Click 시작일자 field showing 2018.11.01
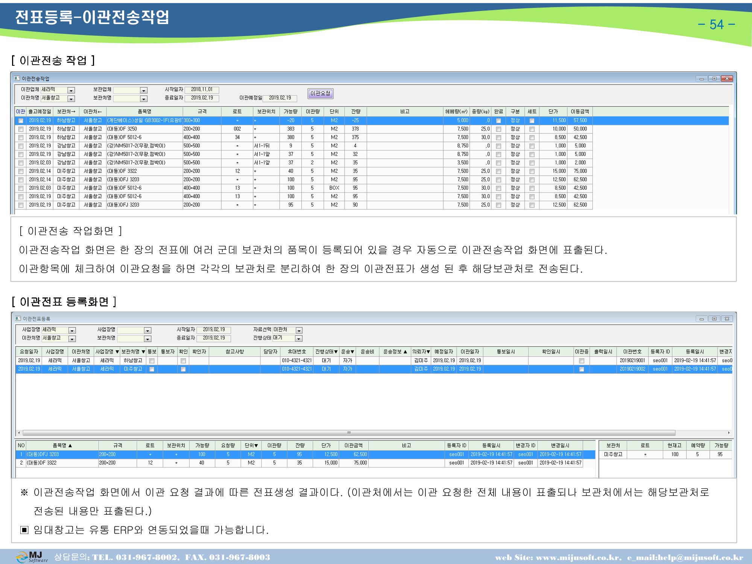The width and height of the screenshot is (752, 564). point(202,90)
